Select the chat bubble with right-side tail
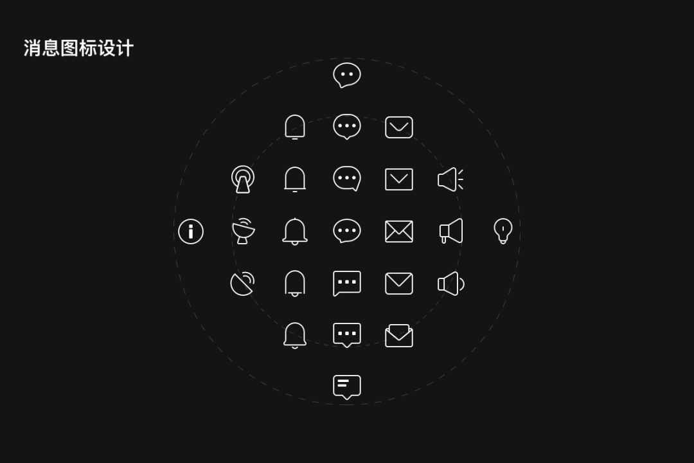694x463 pixels. [347, 179]
